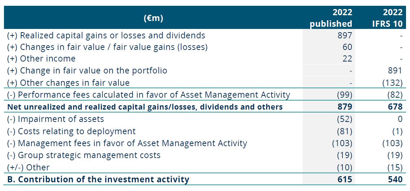410x191 pixels.
Task: Select the 2022 IFRS 10 column header
Action: click(x=387, y=18)
